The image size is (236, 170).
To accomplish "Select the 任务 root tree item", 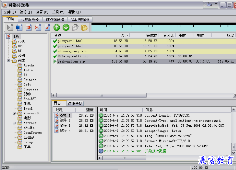I will tap(16, 36).
